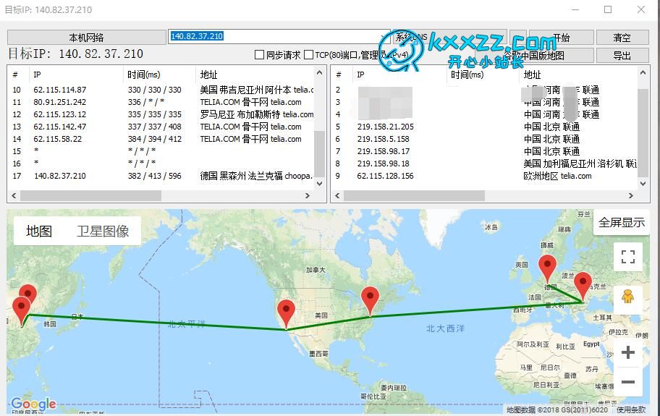Click right hop table scroll down arrow
The height and width of the screenshot is (416, 660).
coord(643,183)
